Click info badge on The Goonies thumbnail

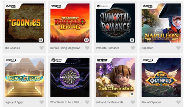pyautogui.click(x=41, y=40)
